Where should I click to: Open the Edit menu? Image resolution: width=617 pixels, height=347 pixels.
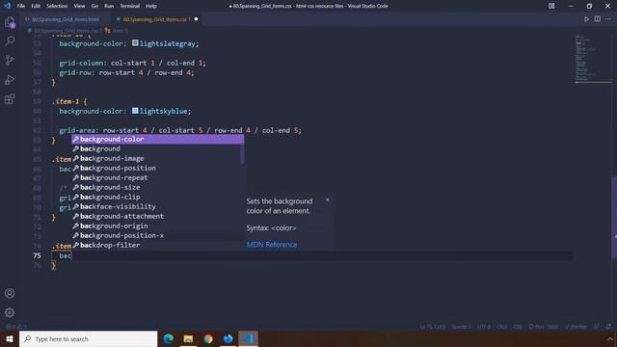click(36, 6)
